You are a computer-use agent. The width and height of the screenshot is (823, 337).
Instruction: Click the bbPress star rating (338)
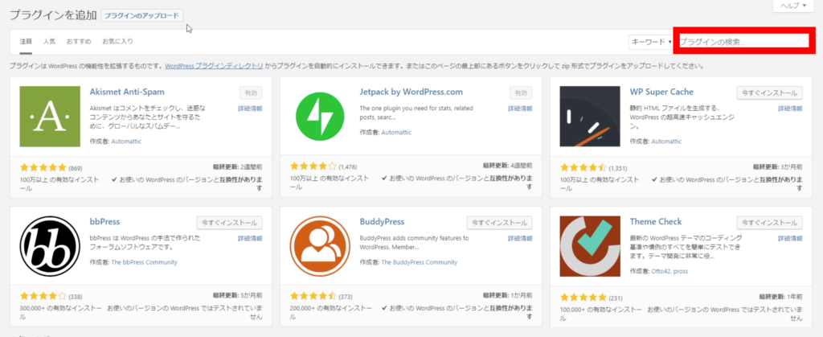(43, 296)
